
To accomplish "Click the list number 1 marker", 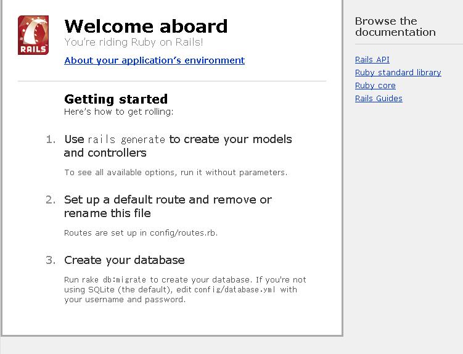I will coord(51,139).
